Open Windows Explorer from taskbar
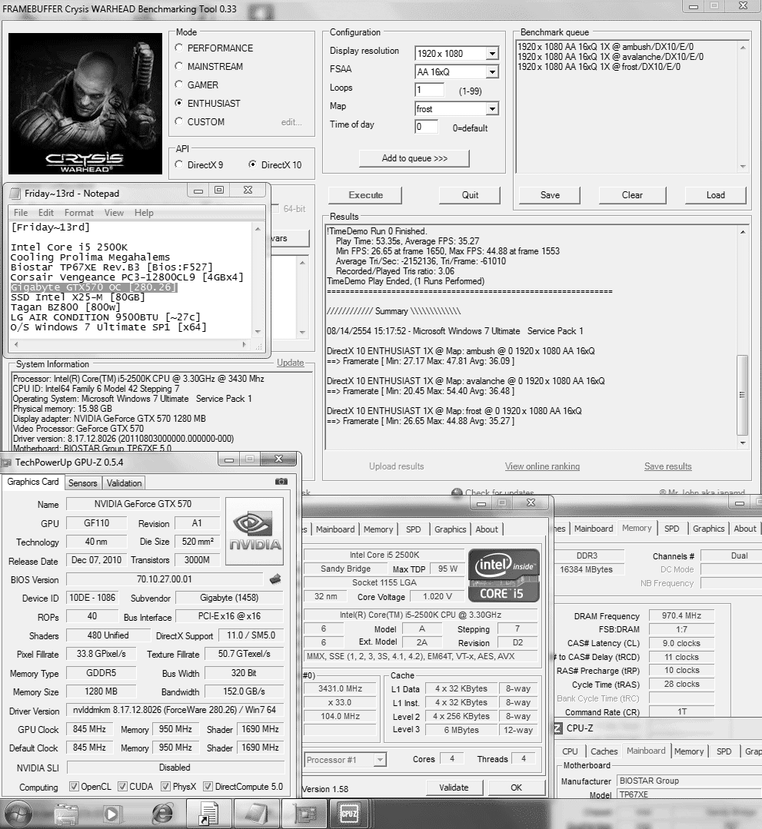 66,814
